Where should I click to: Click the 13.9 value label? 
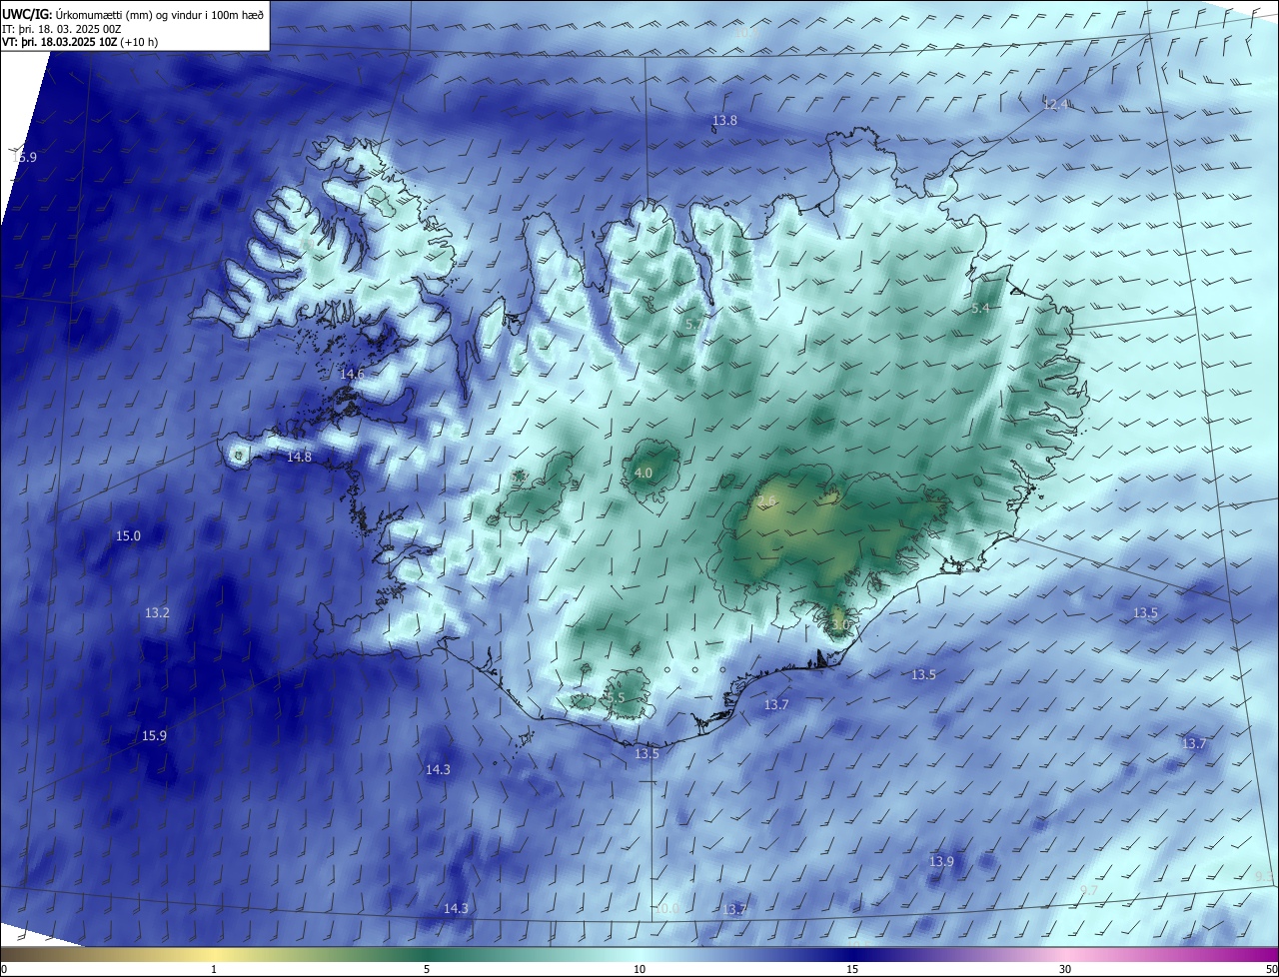[941, 861]
